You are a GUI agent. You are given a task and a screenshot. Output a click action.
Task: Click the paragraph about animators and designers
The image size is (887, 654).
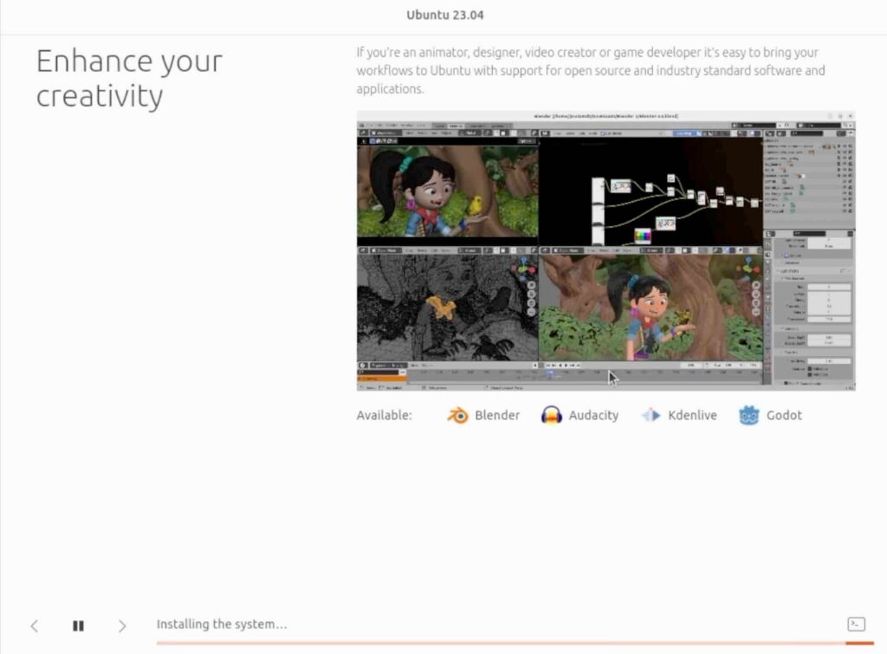[x=591, y=71]
